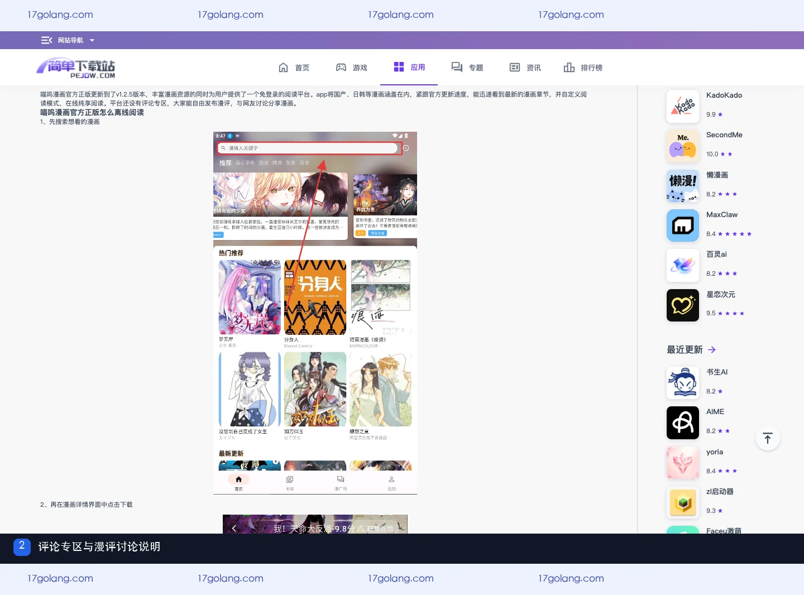Open the 星恋次元 title link
The image size is (804, 595).
tap(721, 295)
